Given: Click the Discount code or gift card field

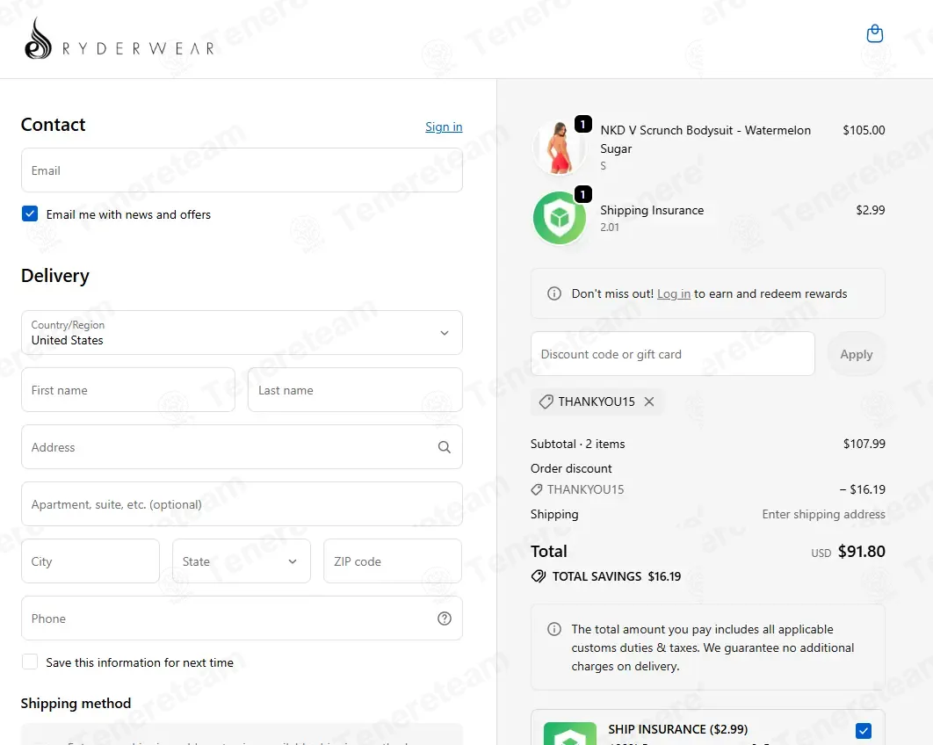Looking at the screenshot, I should point(672,354).
